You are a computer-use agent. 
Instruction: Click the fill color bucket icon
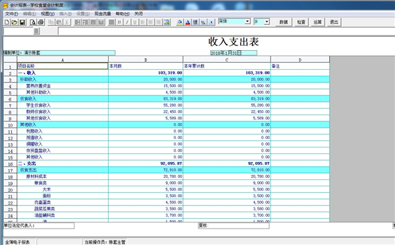point(180,22)
